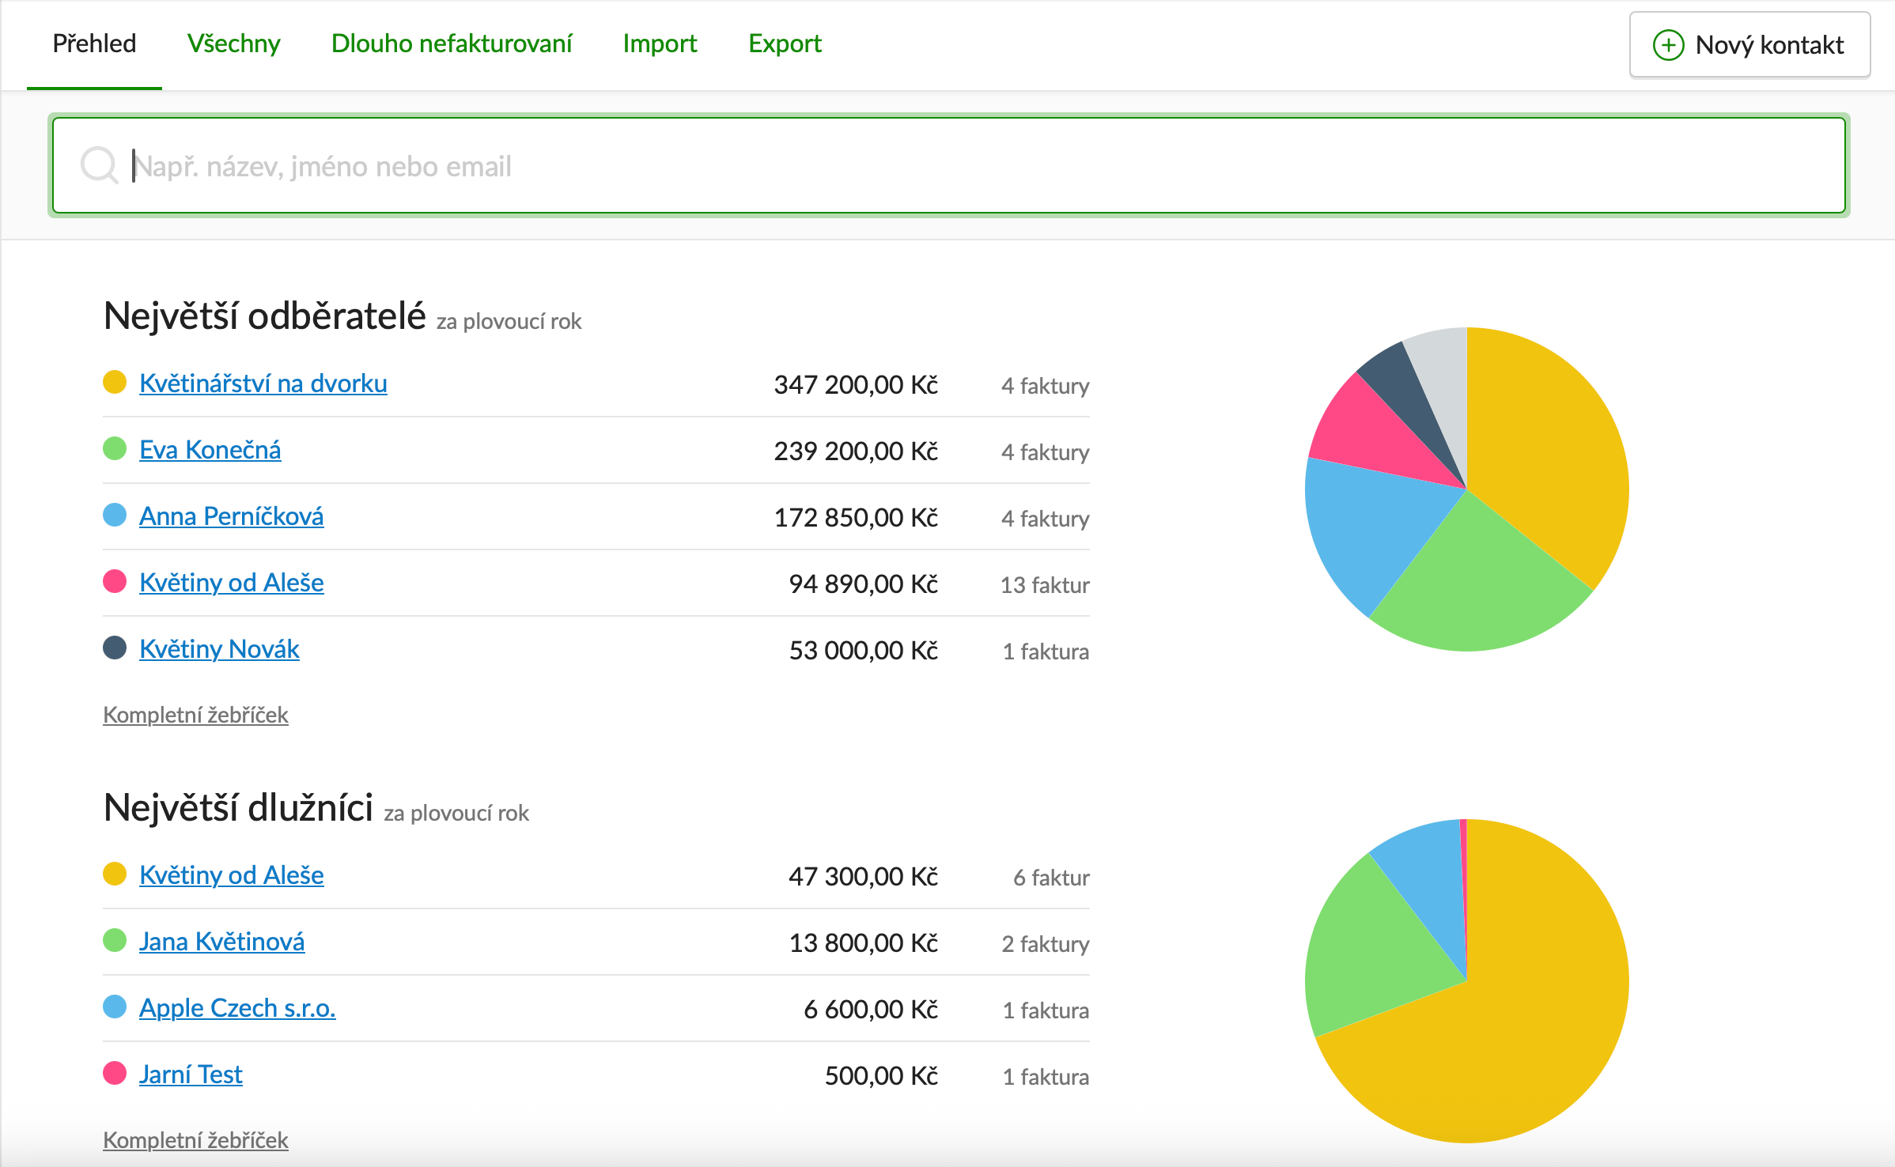Click dark dot beside Květiny Novák
Screen dimensions: 1895x1167
tap(115, 648)
